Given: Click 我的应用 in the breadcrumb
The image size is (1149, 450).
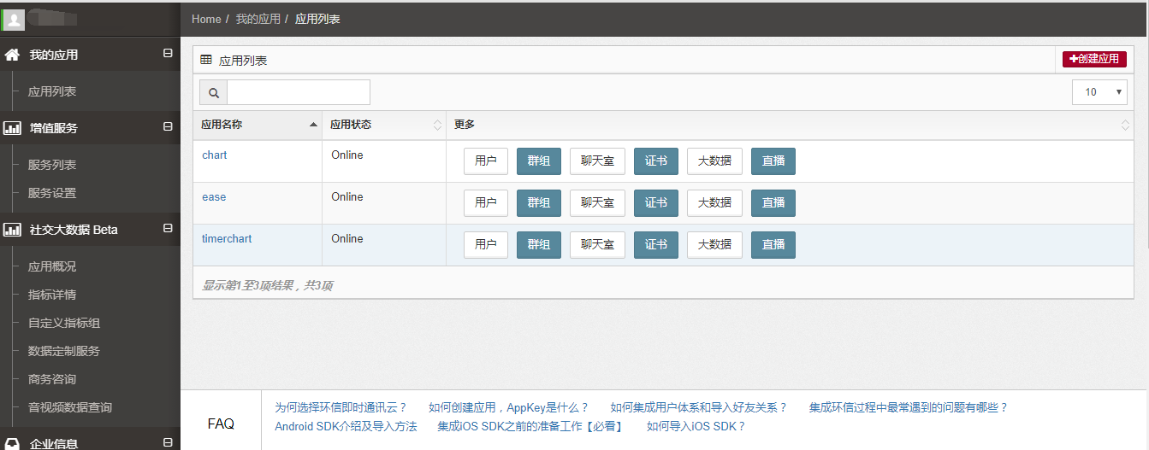Looking at the screenshot, I should tap(258, 19).
